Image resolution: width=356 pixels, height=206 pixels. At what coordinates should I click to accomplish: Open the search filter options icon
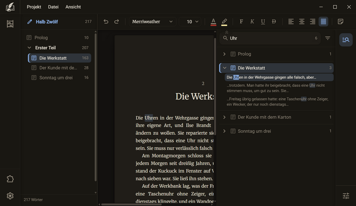(x=328, y=38)
